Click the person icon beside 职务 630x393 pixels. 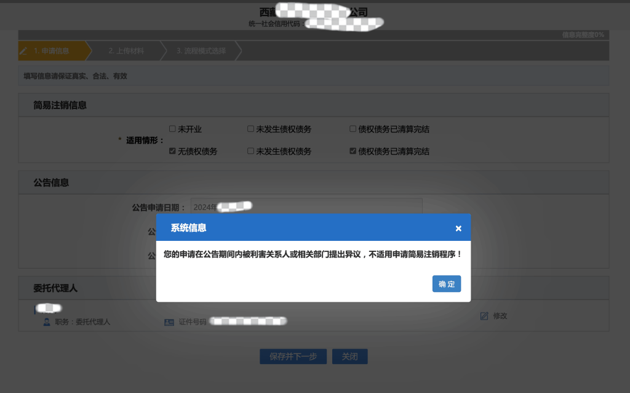[47, 322]
